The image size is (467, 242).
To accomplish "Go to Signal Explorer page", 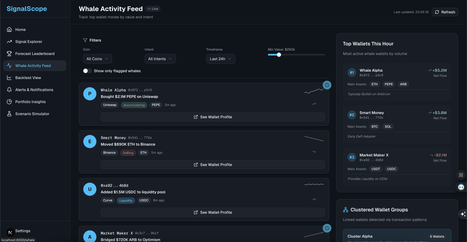I will pos(35,42).
